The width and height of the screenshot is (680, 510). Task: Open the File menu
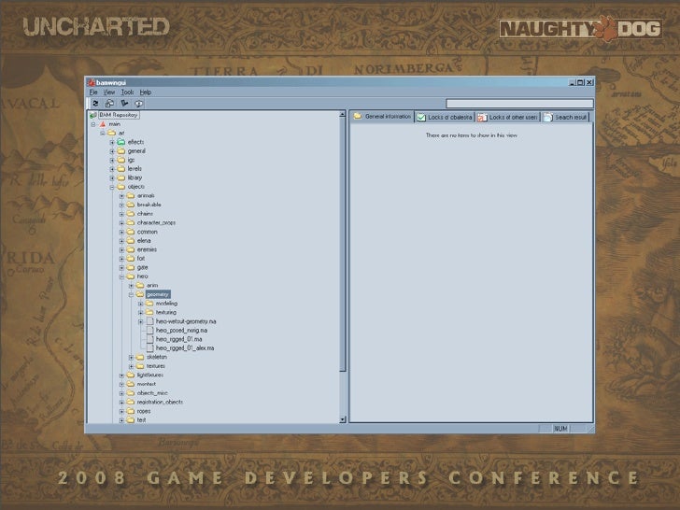(93, 92)
